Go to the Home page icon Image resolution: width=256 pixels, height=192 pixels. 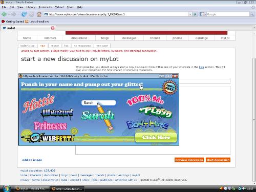coord(39,14)
